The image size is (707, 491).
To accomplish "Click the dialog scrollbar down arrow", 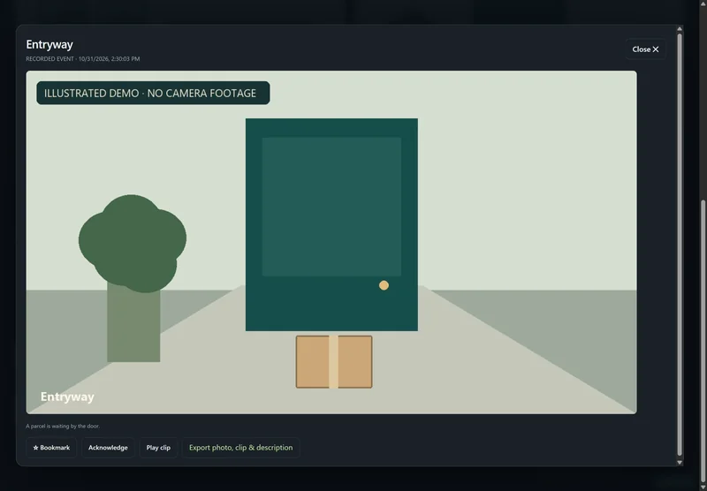I will point(680,463).
